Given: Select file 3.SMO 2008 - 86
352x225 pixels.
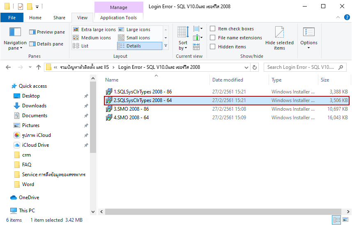Looking at the screenshot, I should (226, 109).
